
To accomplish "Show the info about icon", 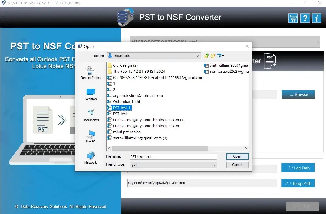I will pos(317,18).
